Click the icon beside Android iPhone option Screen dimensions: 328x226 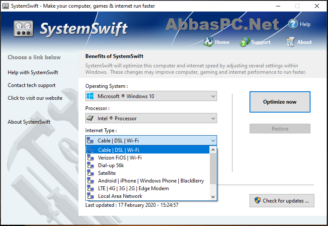coord(90,181)
